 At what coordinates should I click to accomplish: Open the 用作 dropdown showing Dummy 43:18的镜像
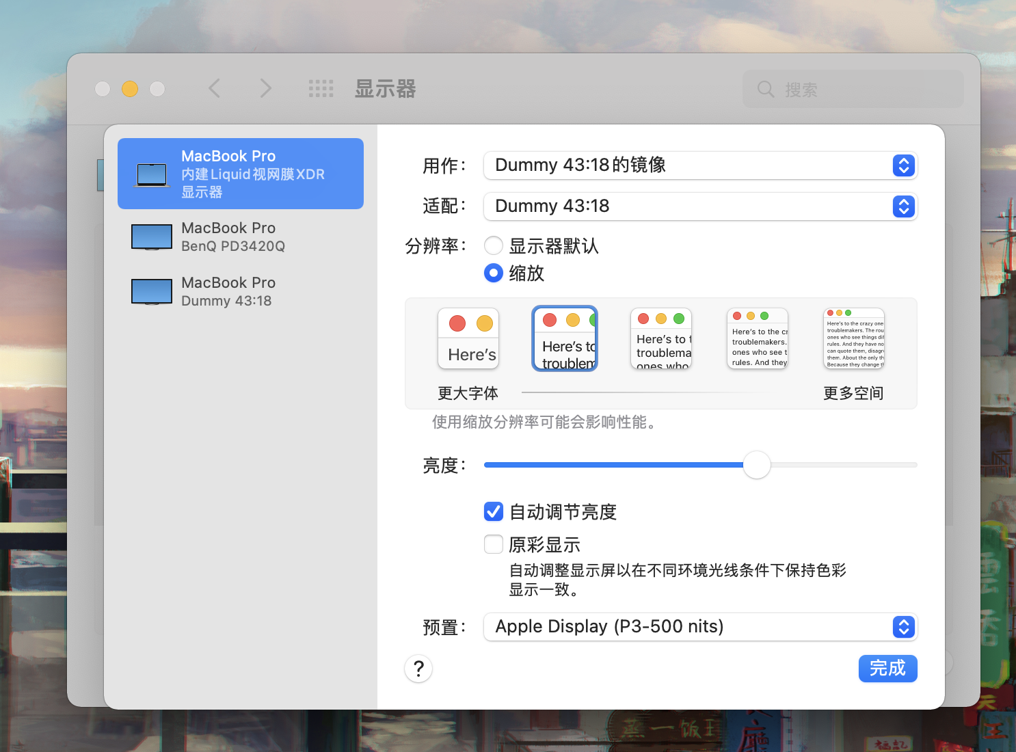click(x=700, y=165)
